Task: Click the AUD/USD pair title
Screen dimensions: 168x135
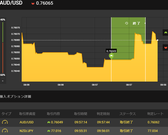Action: [11, 3]
